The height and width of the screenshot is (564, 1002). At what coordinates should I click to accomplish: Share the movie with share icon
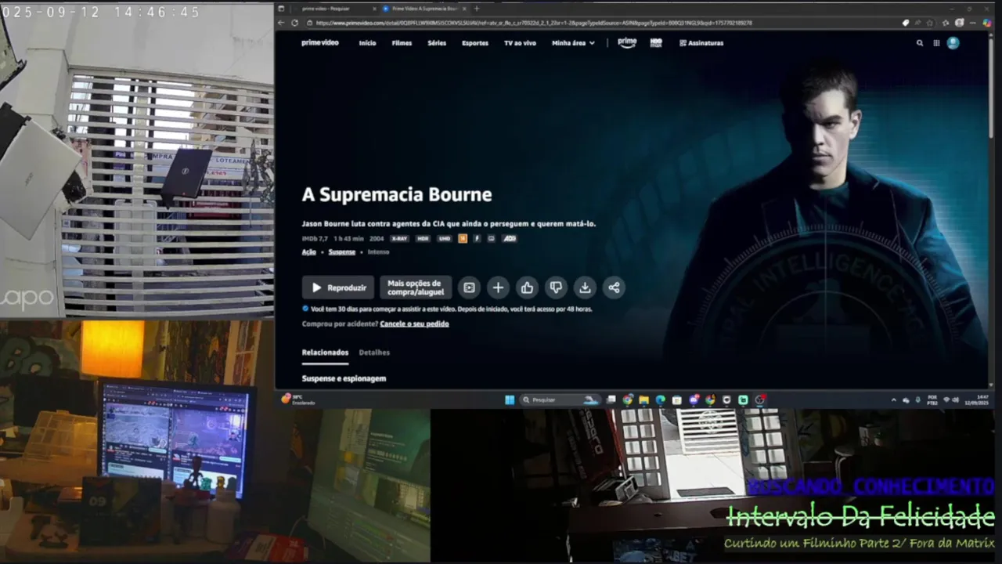click(x=614, y=287)
